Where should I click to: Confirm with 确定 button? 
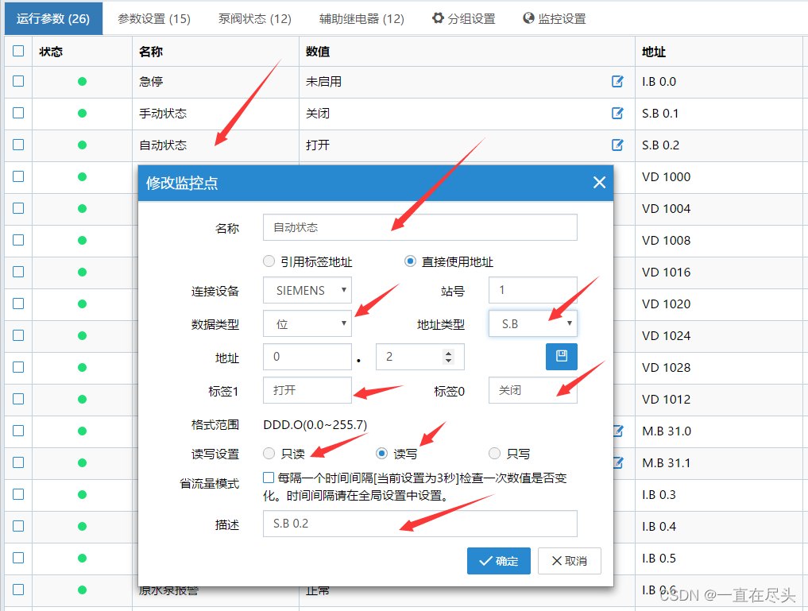(499, 561)
